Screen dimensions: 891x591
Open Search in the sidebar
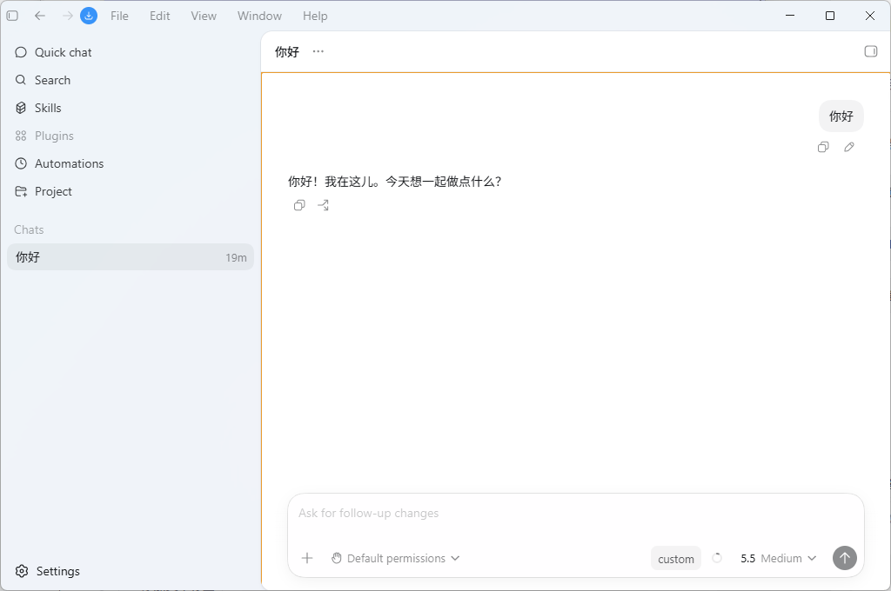point(43,80)
